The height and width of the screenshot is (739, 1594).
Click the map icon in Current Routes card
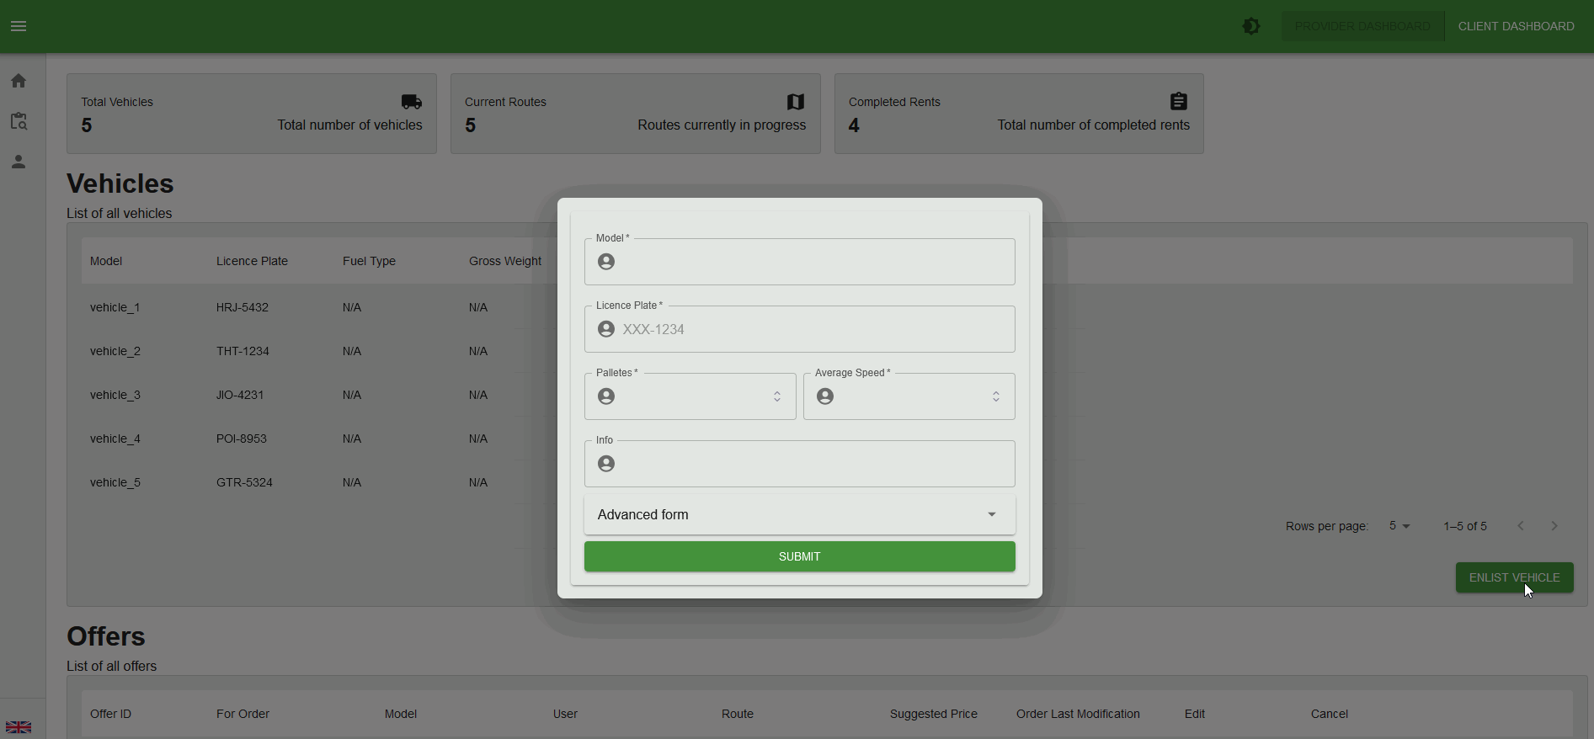coord(796,102)
